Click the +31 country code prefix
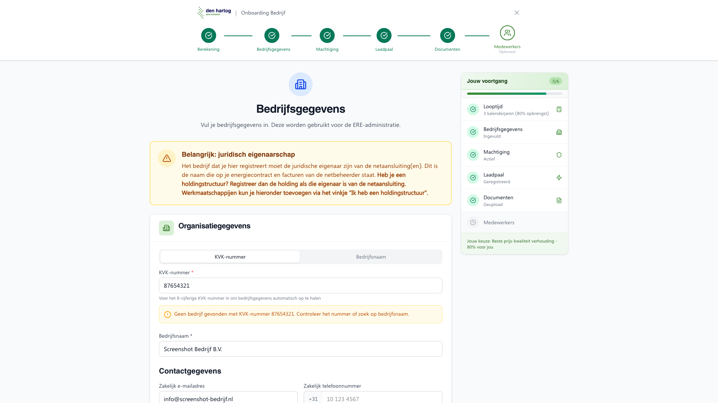The image size is (718, 403). pyautogui.click(x=313, y=398)
